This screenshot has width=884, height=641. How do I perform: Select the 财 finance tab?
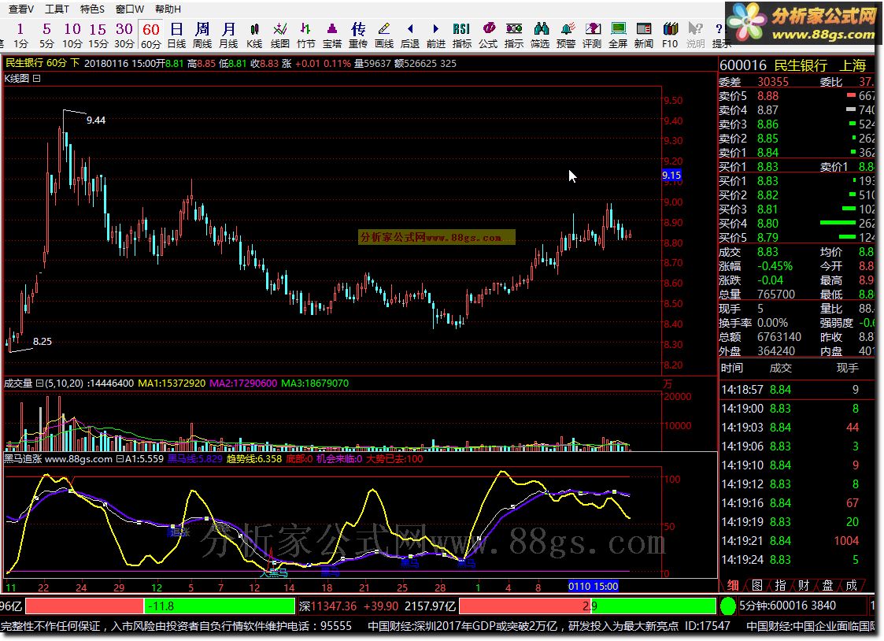point(804,585)
